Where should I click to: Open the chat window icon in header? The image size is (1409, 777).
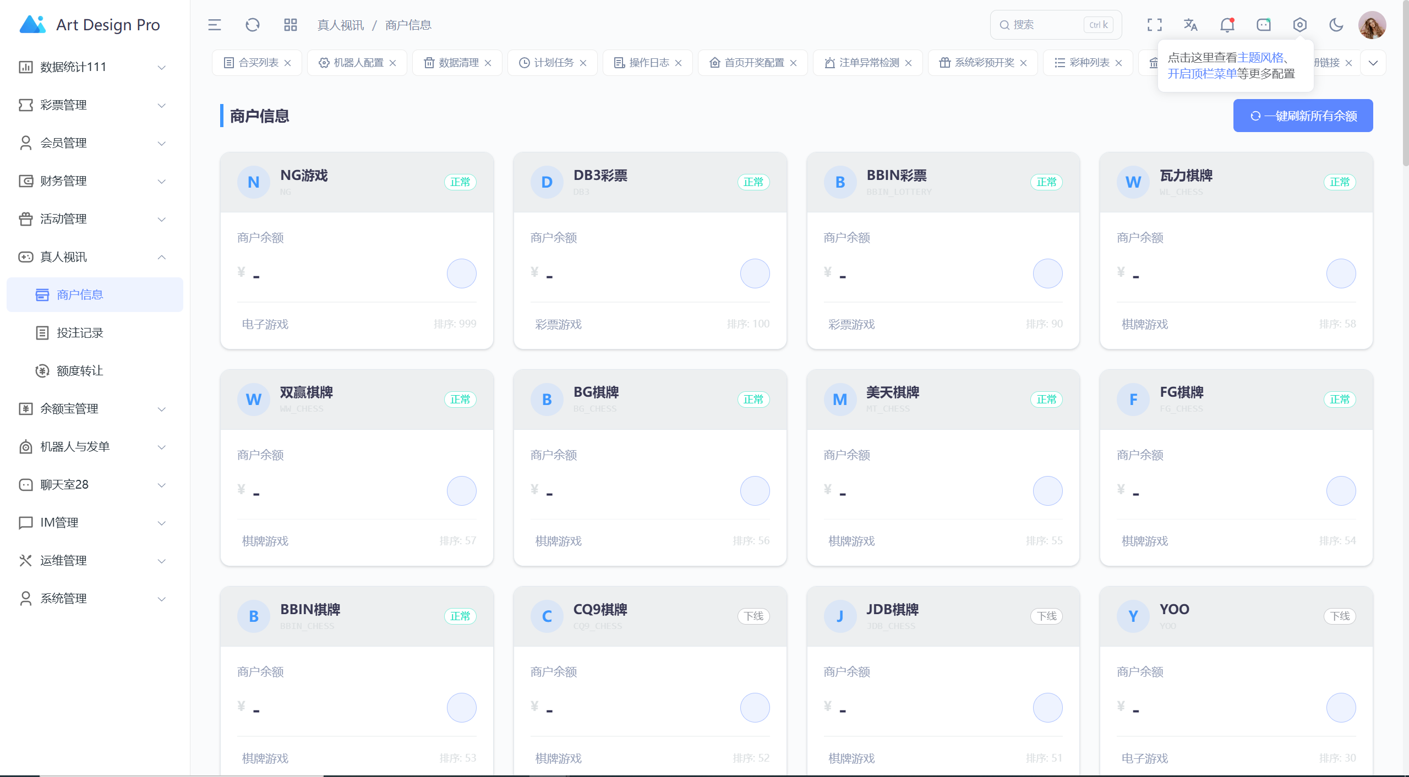click(1263, 25)
